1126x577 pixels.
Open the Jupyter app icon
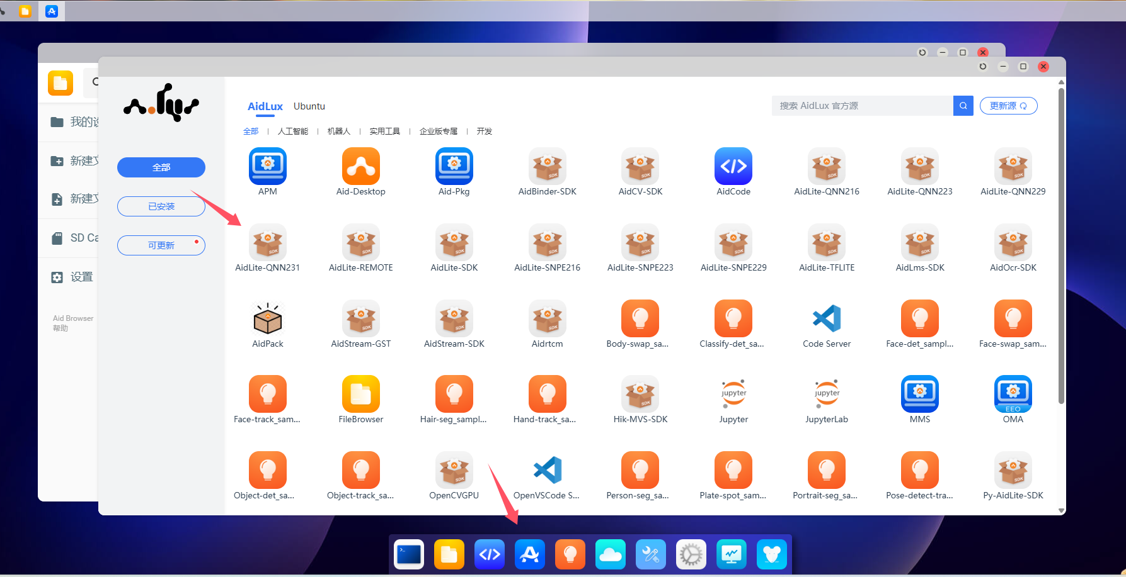click(x=733, y=394)
